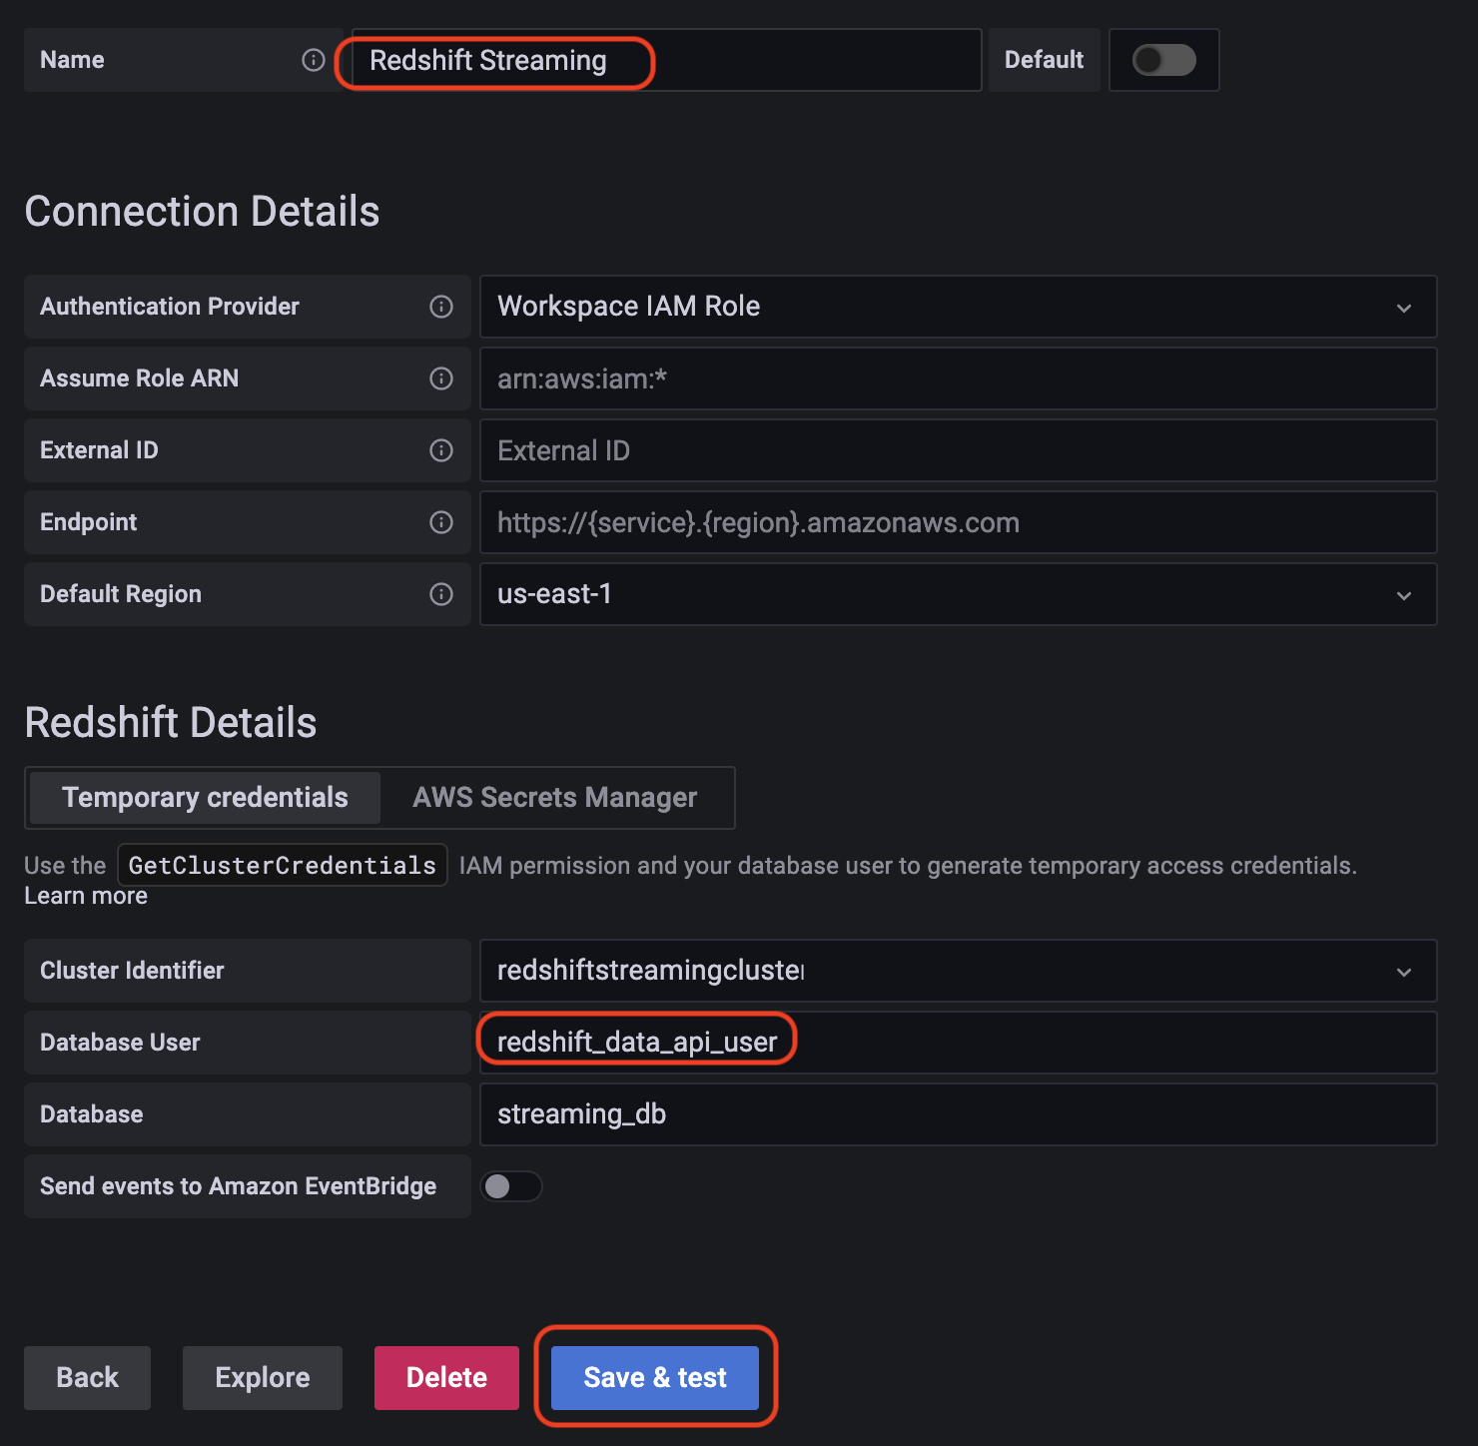
Task: Click the Back button
Action: [88, 1378]
